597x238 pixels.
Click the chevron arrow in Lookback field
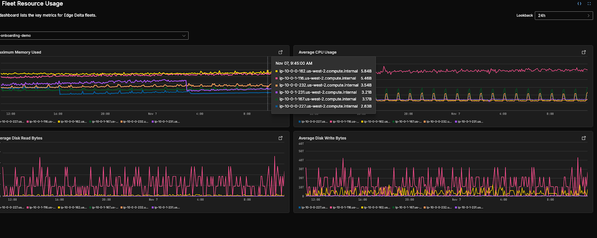click(588, 16)
